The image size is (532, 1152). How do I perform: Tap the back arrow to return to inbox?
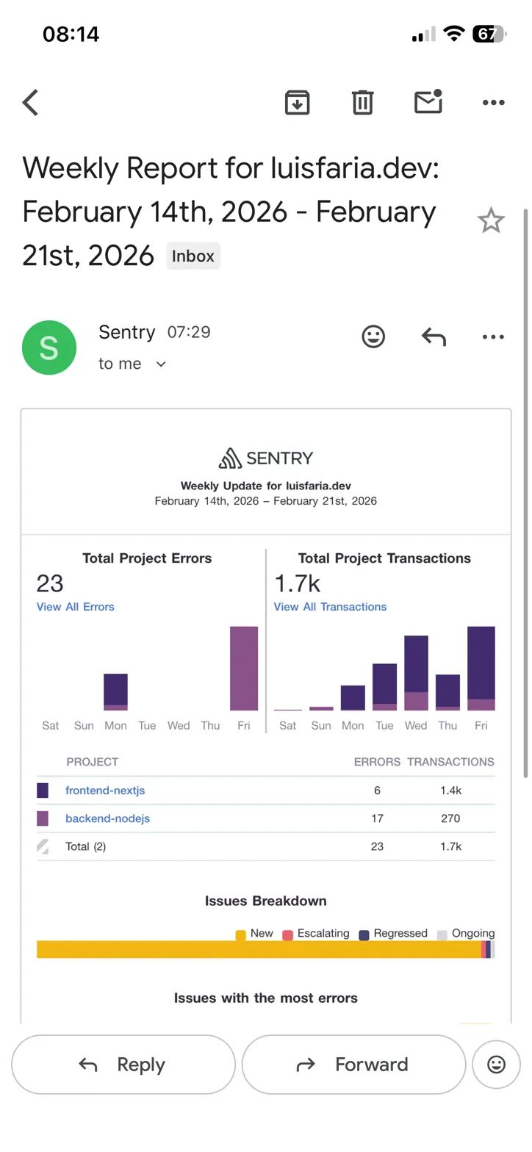[29, 102]
